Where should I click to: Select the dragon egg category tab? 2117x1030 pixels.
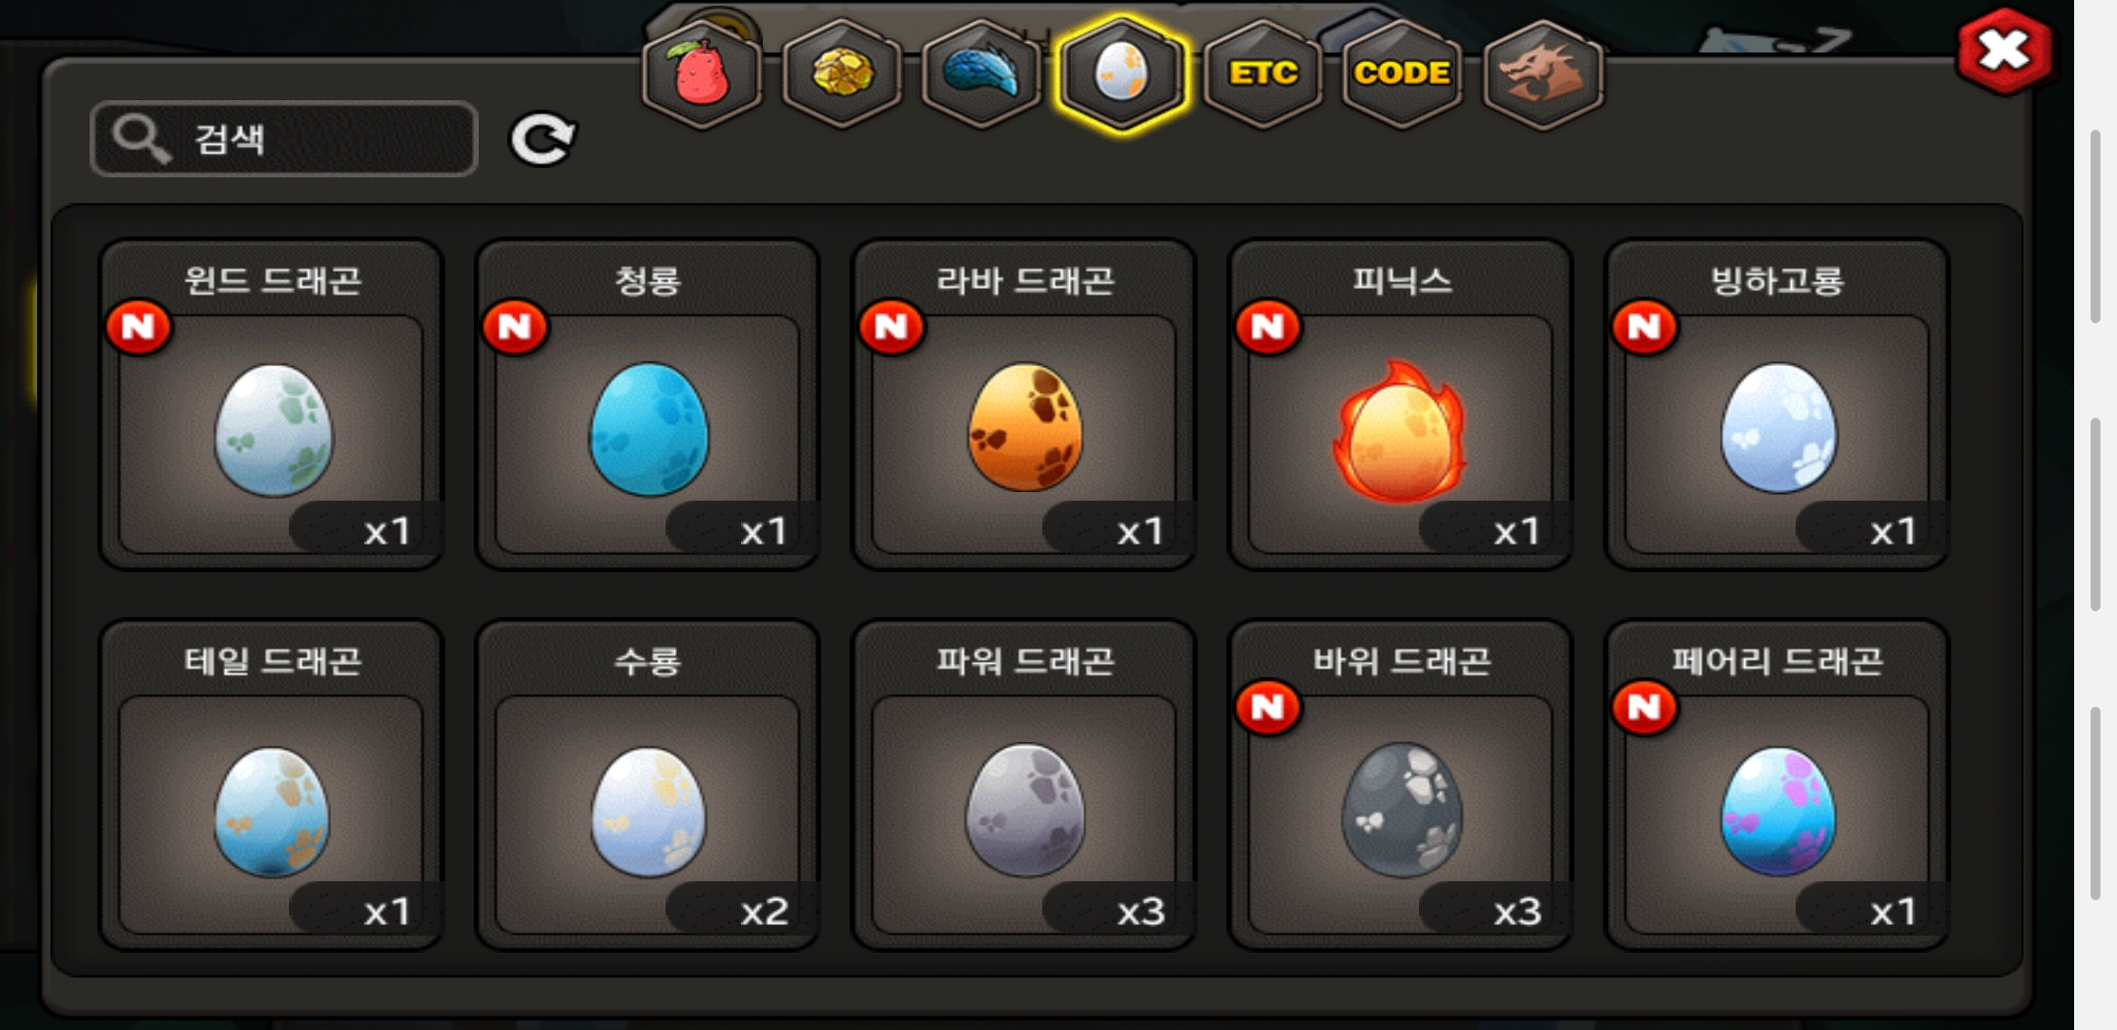click(1121, 74)
